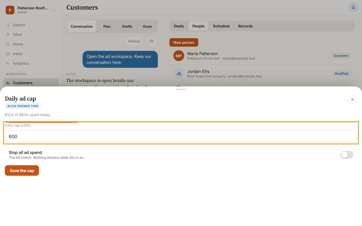362x226 pixels.
Task: Open Alice in the sidebar
Action: pyautogui.click(x=31, y=34)
